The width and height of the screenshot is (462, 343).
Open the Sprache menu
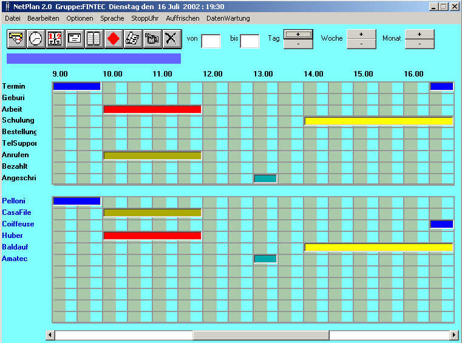coord(112,18)
